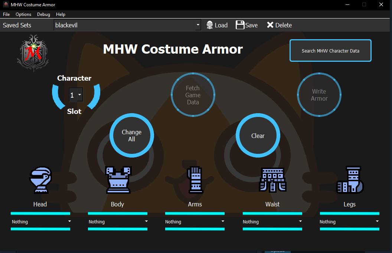Delete the selected saved set

(x=279, y=25)
